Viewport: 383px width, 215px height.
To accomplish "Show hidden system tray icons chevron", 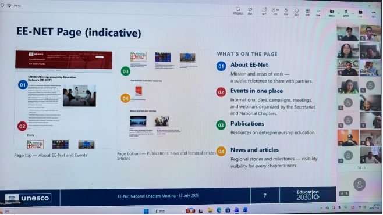I will [x=321, y=208].
